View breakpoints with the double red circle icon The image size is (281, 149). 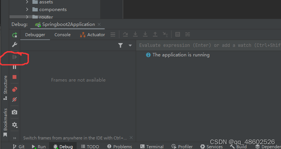pos(14,90)
